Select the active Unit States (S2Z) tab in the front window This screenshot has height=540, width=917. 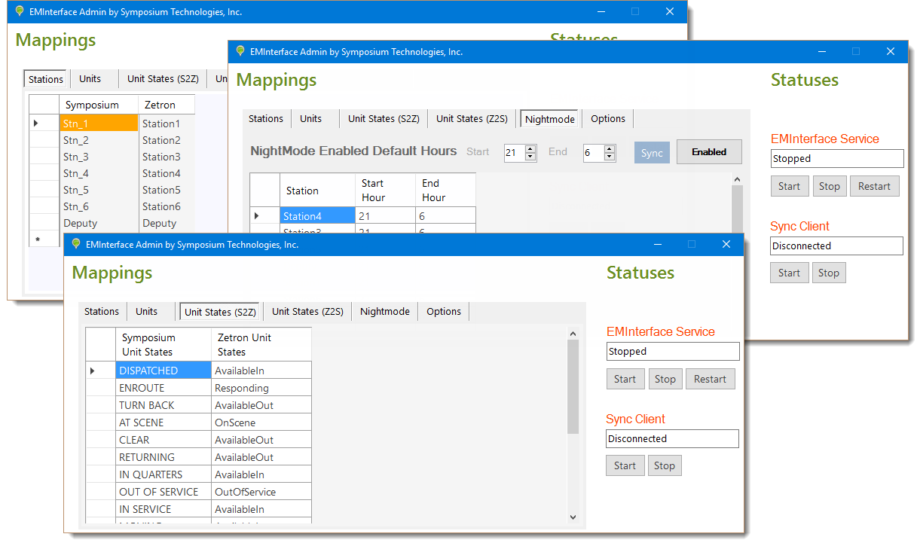(221, 312)
